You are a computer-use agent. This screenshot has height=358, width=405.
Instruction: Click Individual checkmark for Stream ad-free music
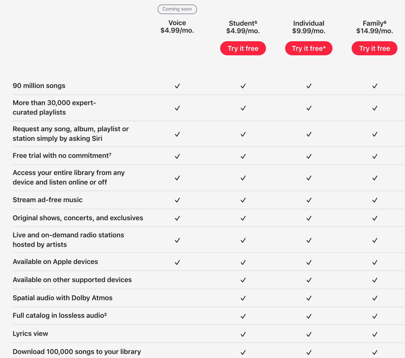pyautogui.click(x=309, y=200)
